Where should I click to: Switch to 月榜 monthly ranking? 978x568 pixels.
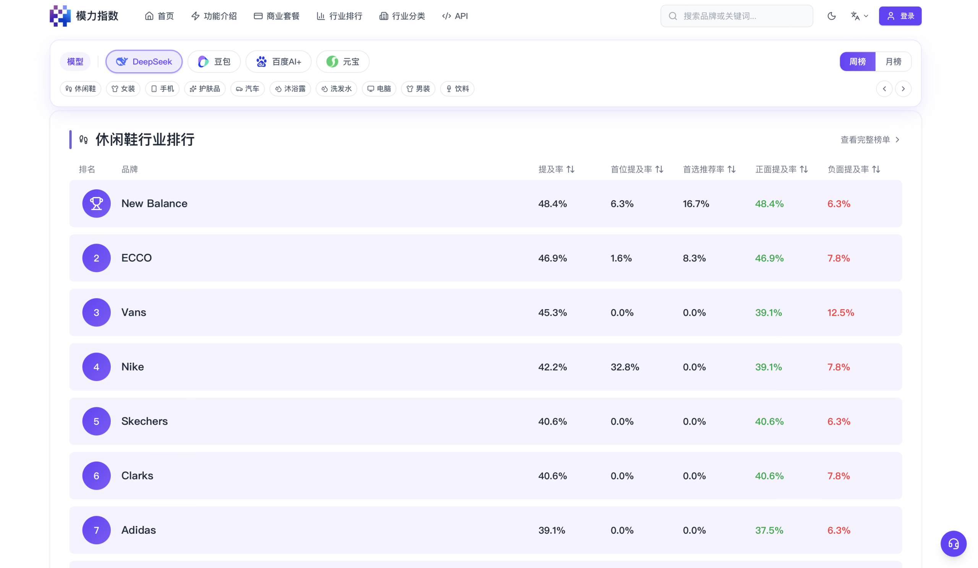coord(894,61)
